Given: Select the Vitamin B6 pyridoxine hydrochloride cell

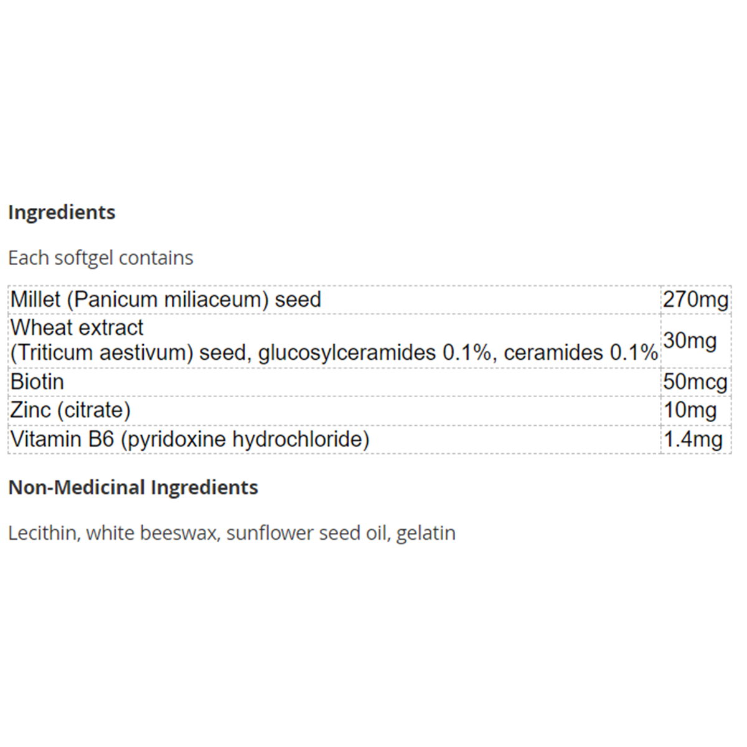Looking at the screenshot, I should [190, 439].
